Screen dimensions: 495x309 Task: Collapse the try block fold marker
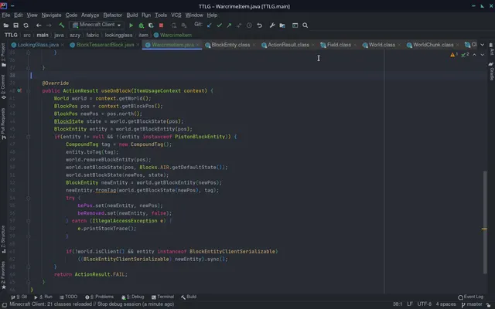coord(28,198)
